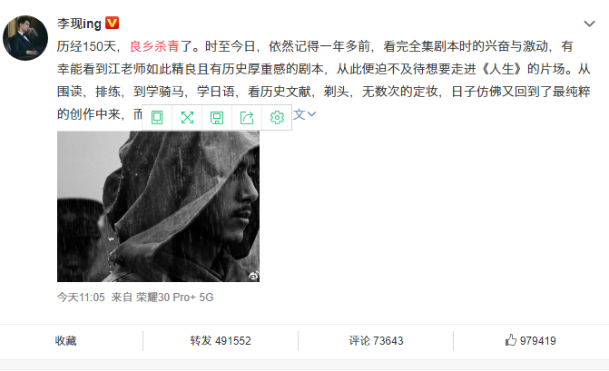Open 李现ing profile avatar picture
The width and height of the screenshot is (609, 371).
(x=25, y=38)
